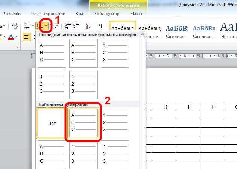Sort text with the А-Я sort icon
237x169 pixels.
(x=88, y=26)
